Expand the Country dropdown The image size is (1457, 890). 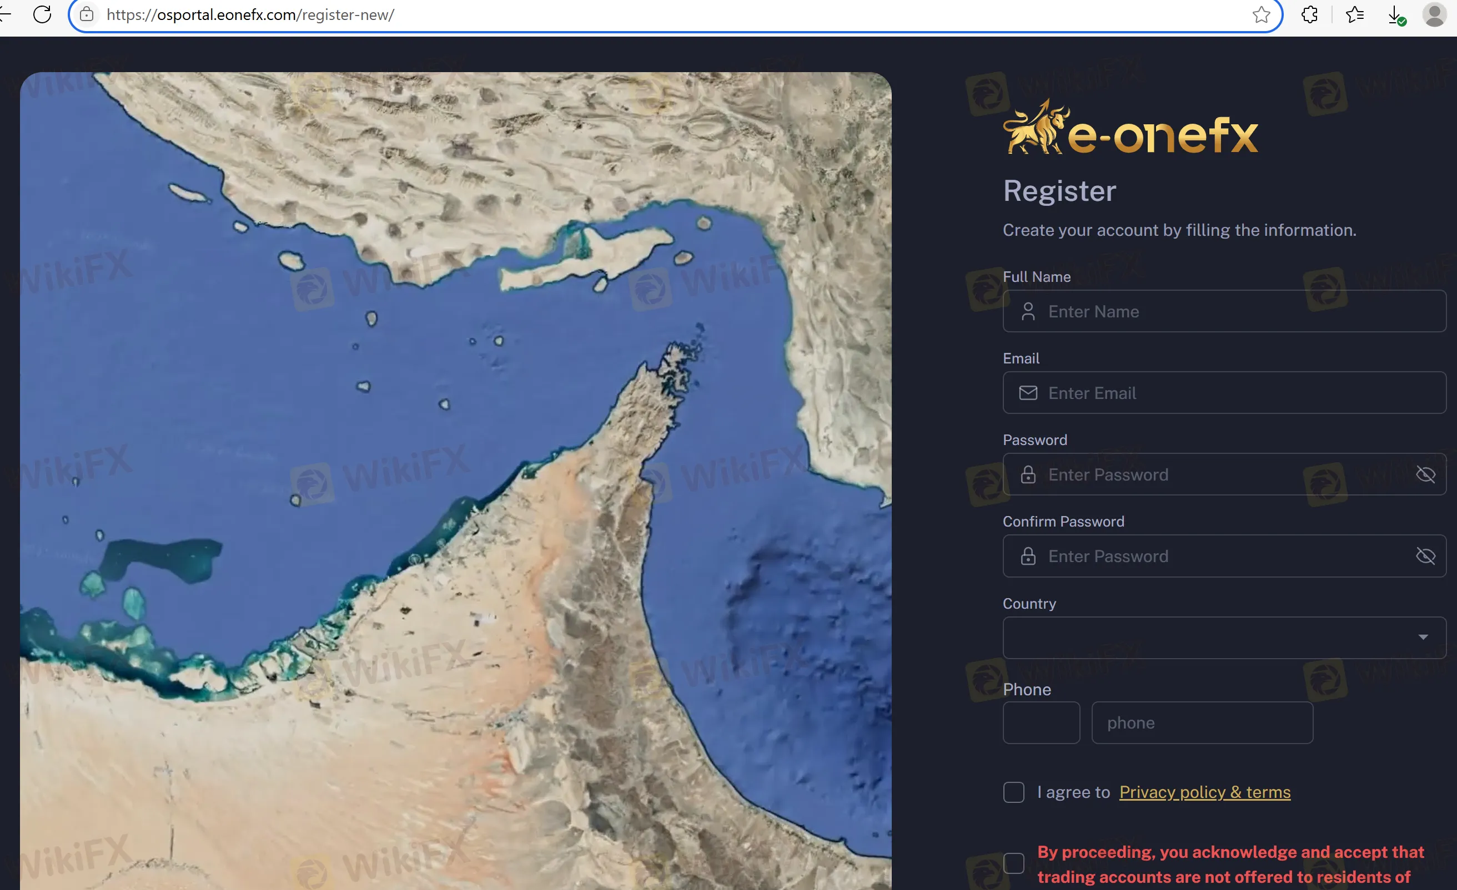pos(1212,638)
